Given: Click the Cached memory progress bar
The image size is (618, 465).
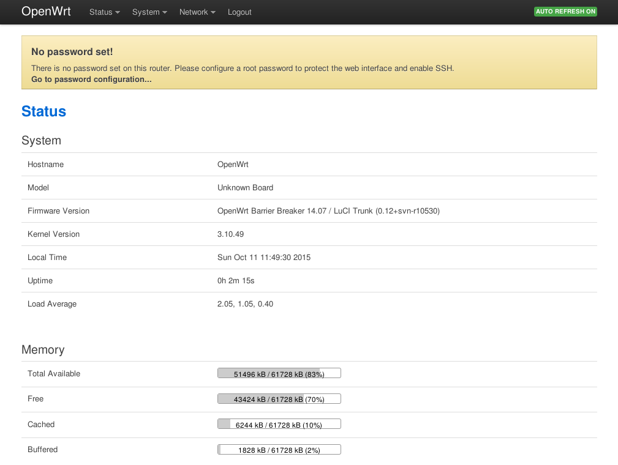Looking at the screenshot, I should [279, 424].
